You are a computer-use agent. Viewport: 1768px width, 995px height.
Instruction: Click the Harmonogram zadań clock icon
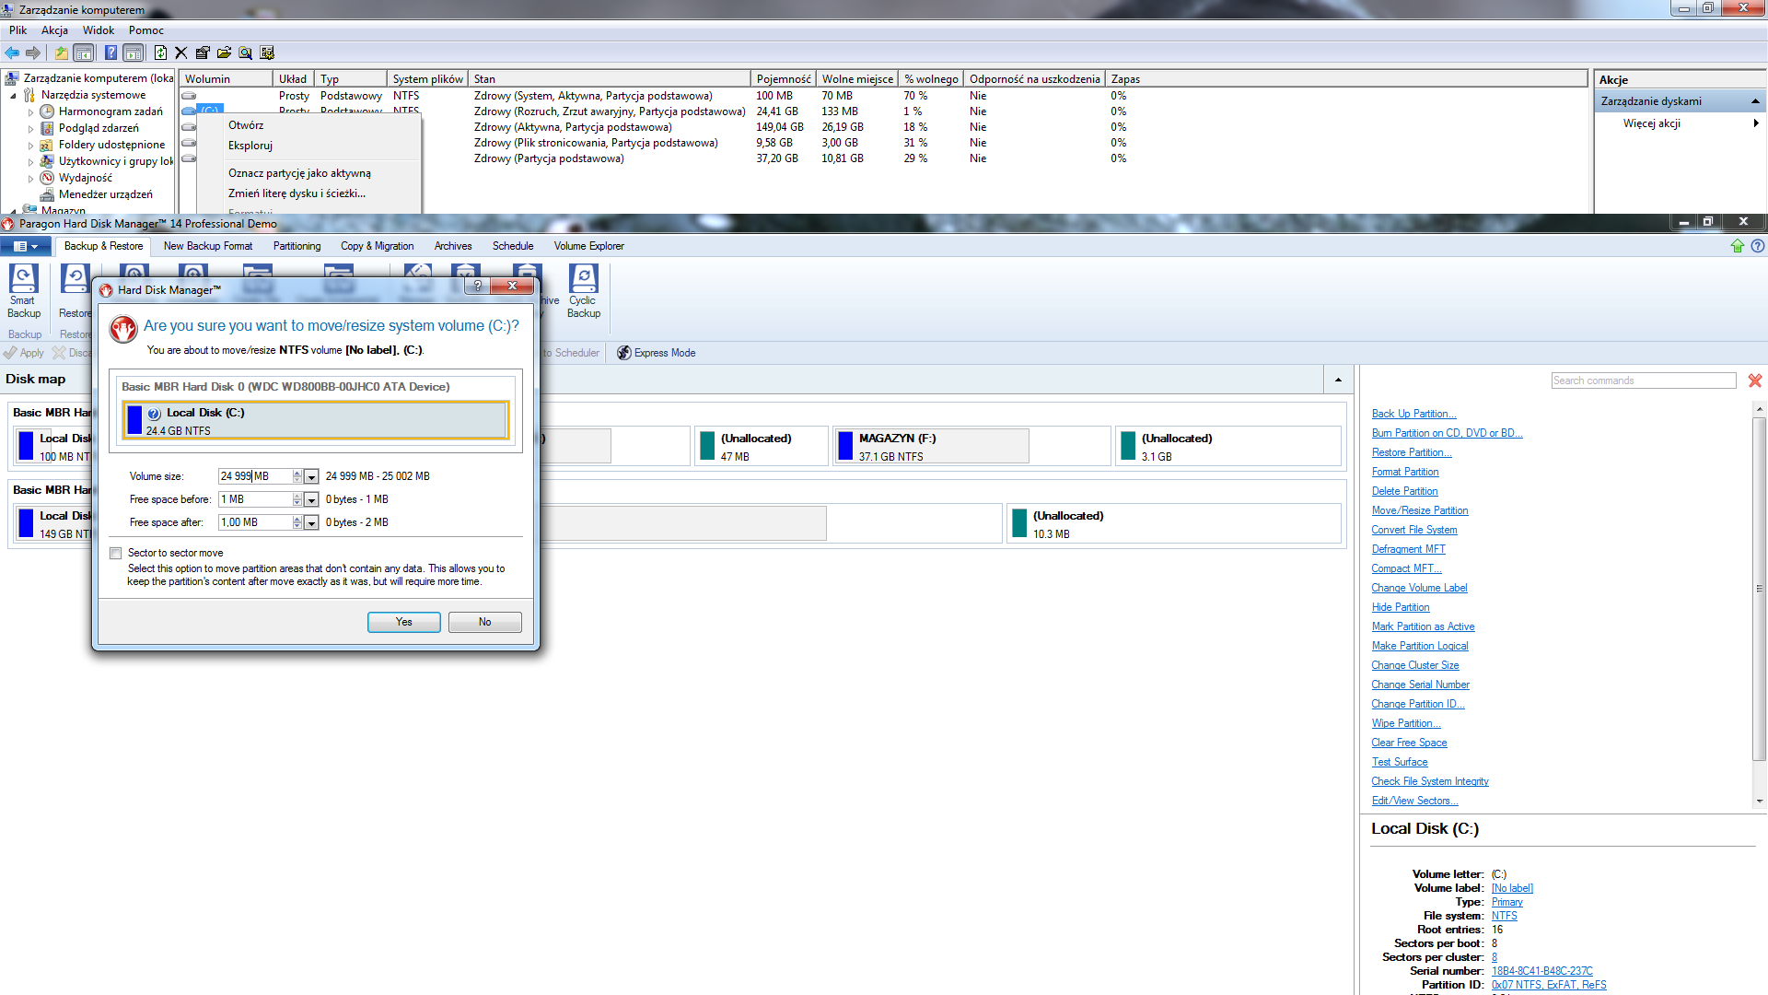pyautogui.click(x=48, y=111)
